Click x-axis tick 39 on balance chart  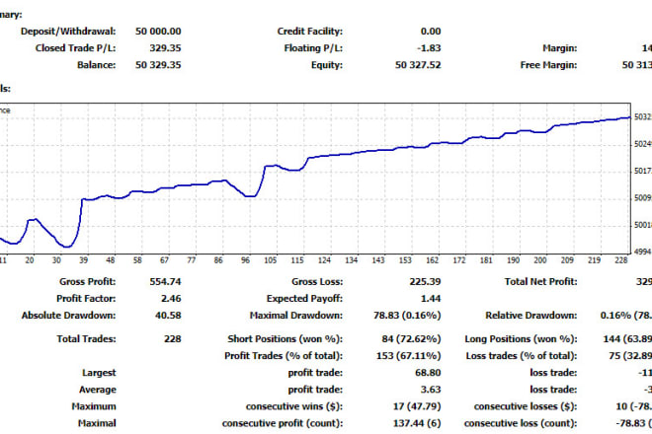click(84, 260)
